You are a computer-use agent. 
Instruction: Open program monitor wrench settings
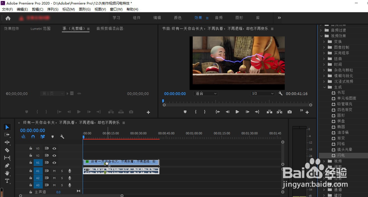[280, 93]
